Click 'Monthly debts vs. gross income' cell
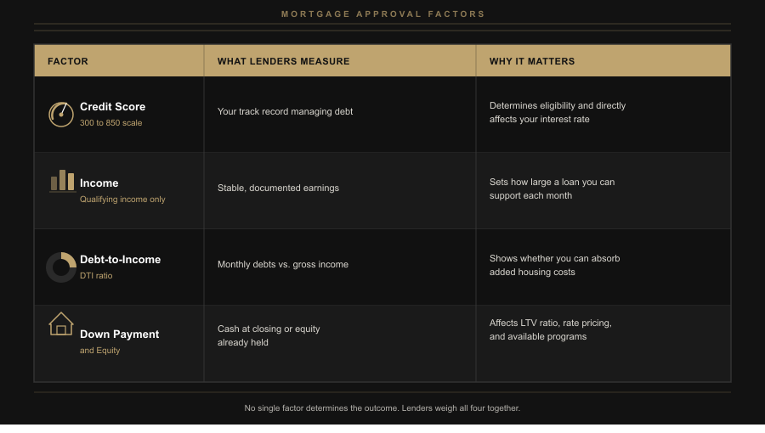The image size is (765, 433). tap(283, 265)
